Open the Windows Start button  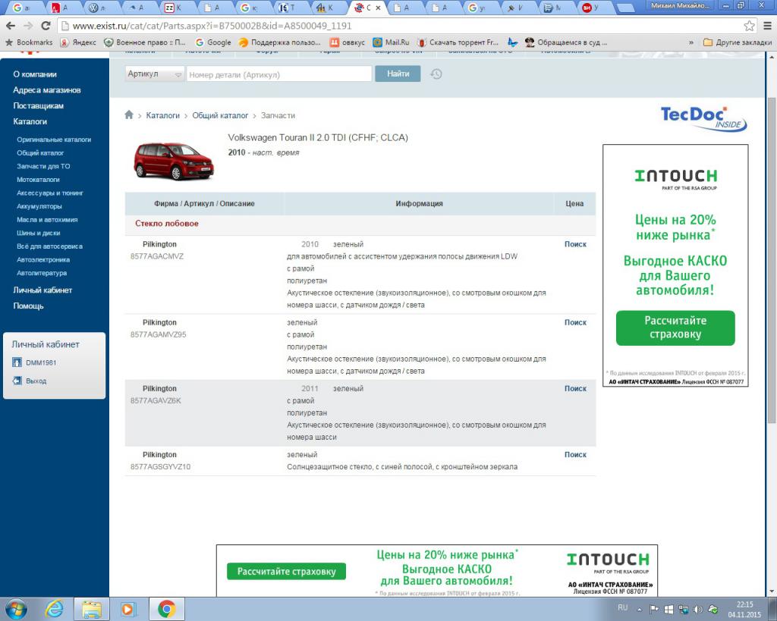coord(16,609)
